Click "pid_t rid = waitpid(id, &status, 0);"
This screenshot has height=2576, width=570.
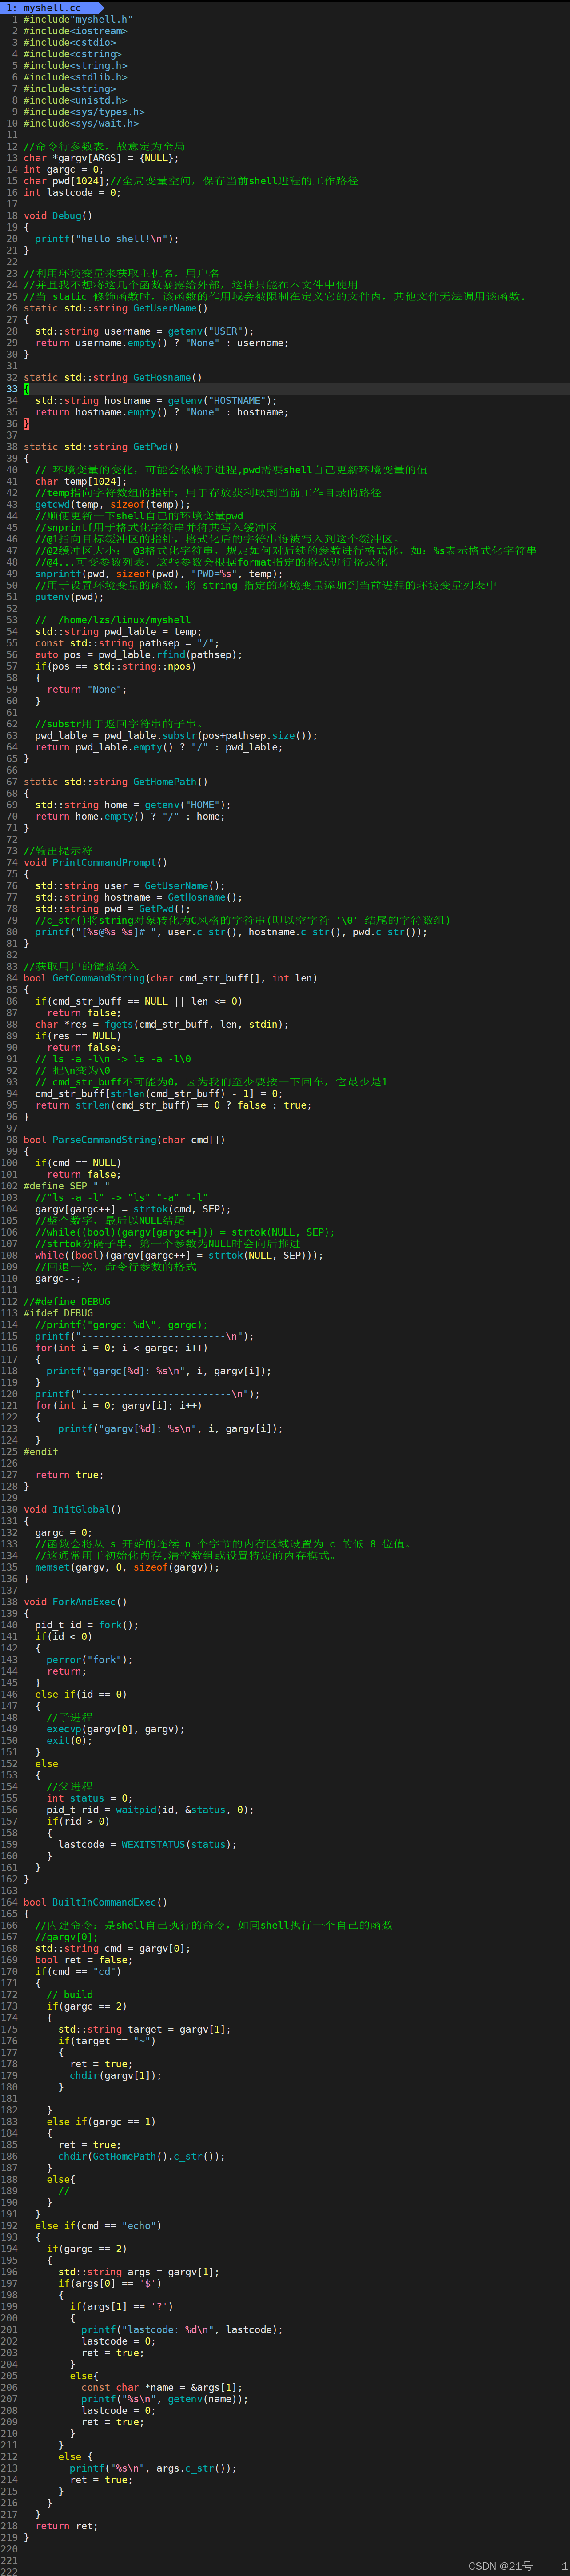151,1809
